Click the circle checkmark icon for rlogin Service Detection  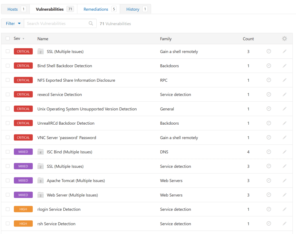coord(269,209)
